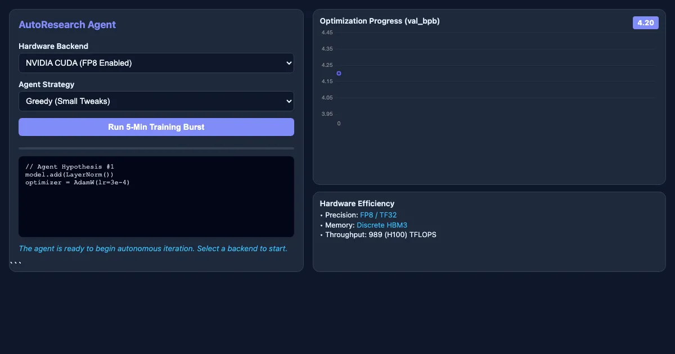The image size is (675, 354).
Task: Click the 0 x-axis label
Action: [x=339, y=124]
